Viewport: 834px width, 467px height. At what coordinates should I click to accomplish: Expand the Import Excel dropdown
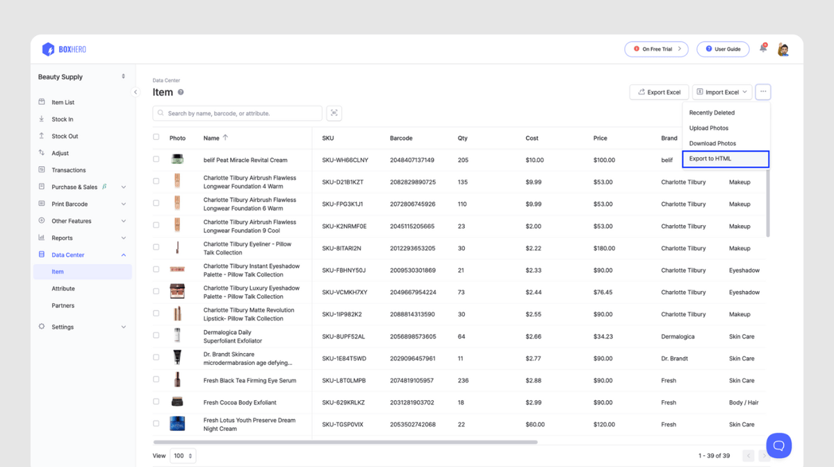point(722,92)
